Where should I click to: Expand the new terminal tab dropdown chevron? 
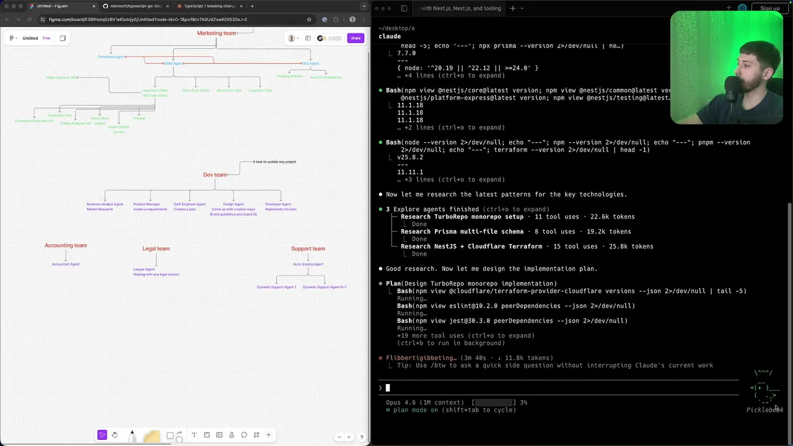(522, 8)
